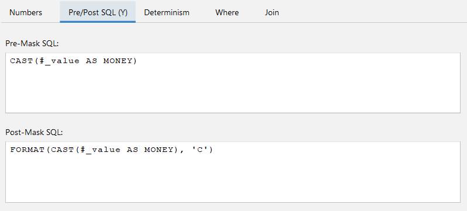Click the CAST keyword in Post-Mask SQL

63,150
